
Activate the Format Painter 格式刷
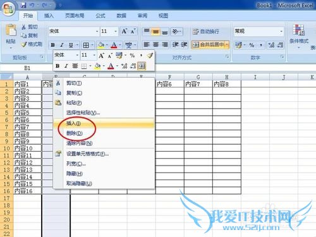32,44
